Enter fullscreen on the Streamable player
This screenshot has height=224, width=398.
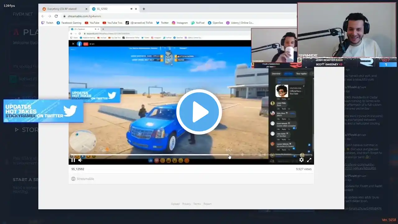(309, 160)
